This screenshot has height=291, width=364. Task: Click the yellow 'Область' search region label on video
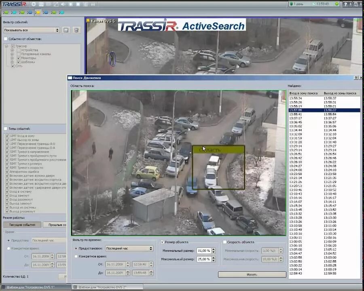click(218, 150)
